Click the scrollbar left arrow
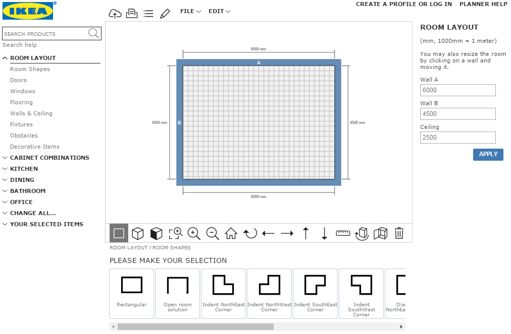The width and height of the screenshot is (511, 334). point(113,326)
